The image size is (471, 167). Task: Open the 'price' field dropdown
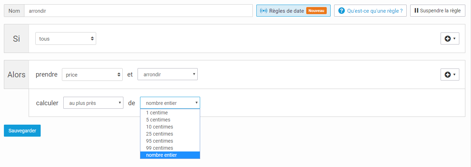(92, 74)
